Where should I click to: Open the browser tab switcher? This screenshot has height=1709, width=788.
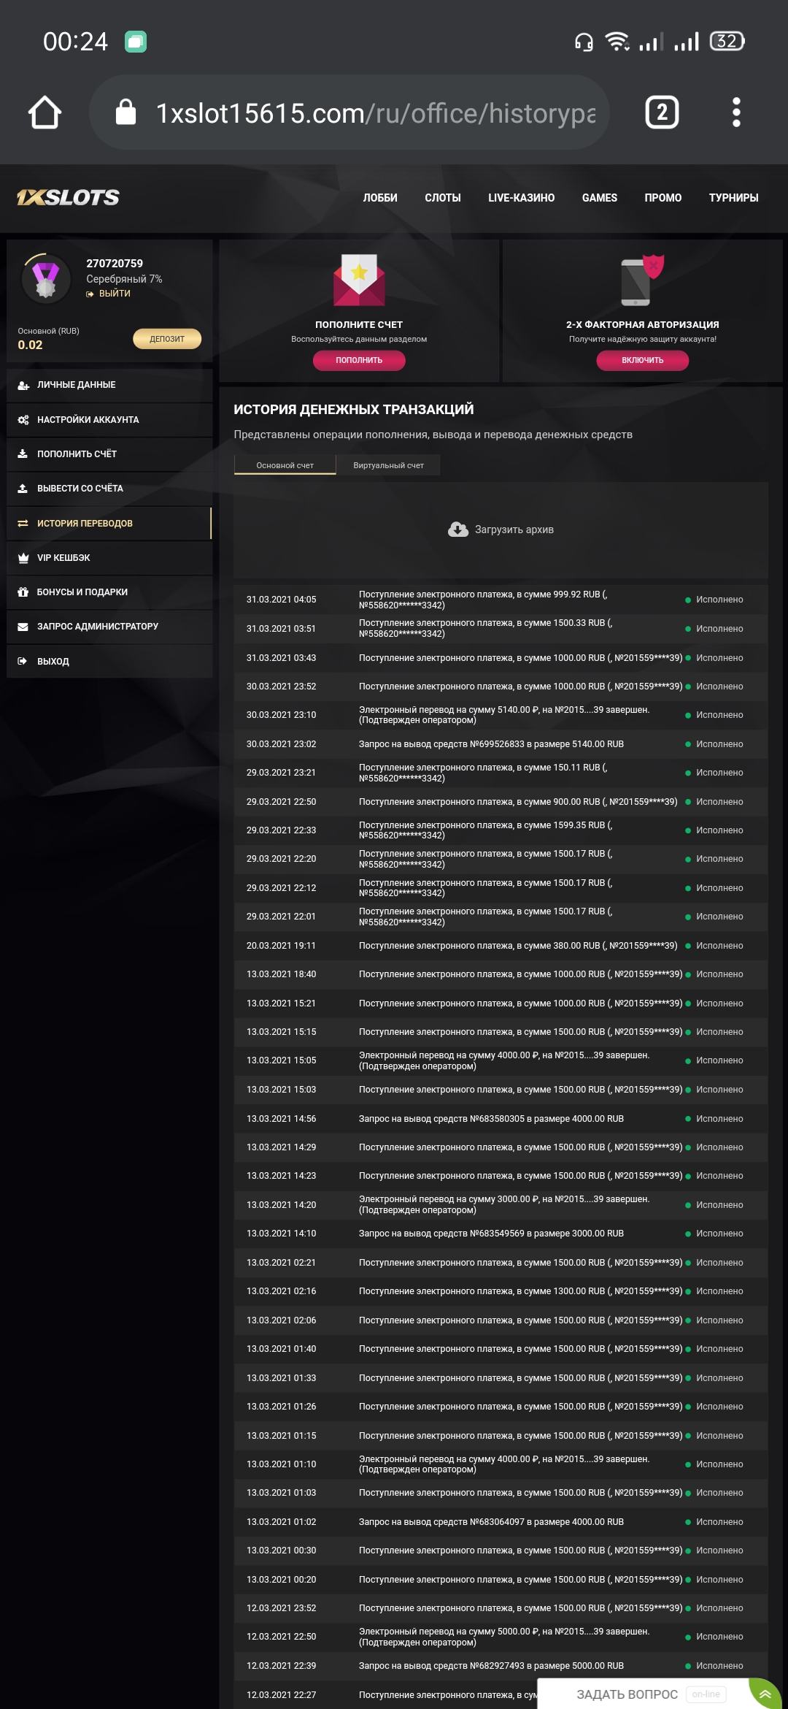(662, 112)
